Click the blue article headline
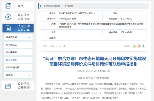This screenshot has width=154, height=101. tap(94, 61)
